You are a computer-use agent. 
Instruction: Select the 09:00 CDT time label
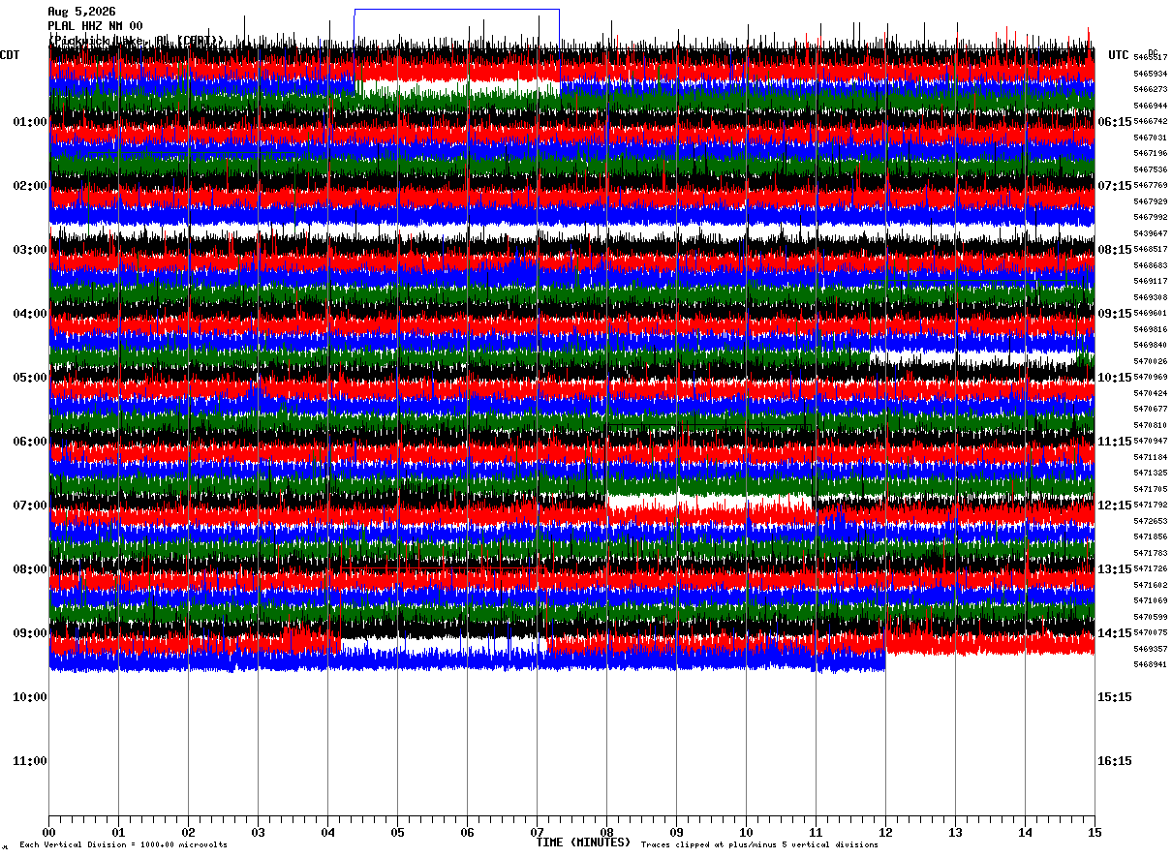(x=30, y=633)
